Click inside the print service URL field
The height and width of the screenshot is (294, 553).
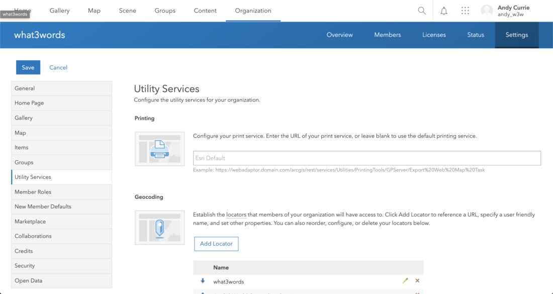pos(367,158)
